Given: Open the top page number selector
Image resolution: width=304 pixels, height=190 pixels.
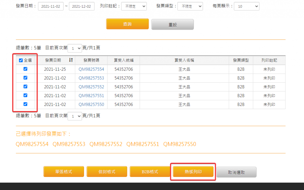Looking at the screenshot, I should click(75, 48).
